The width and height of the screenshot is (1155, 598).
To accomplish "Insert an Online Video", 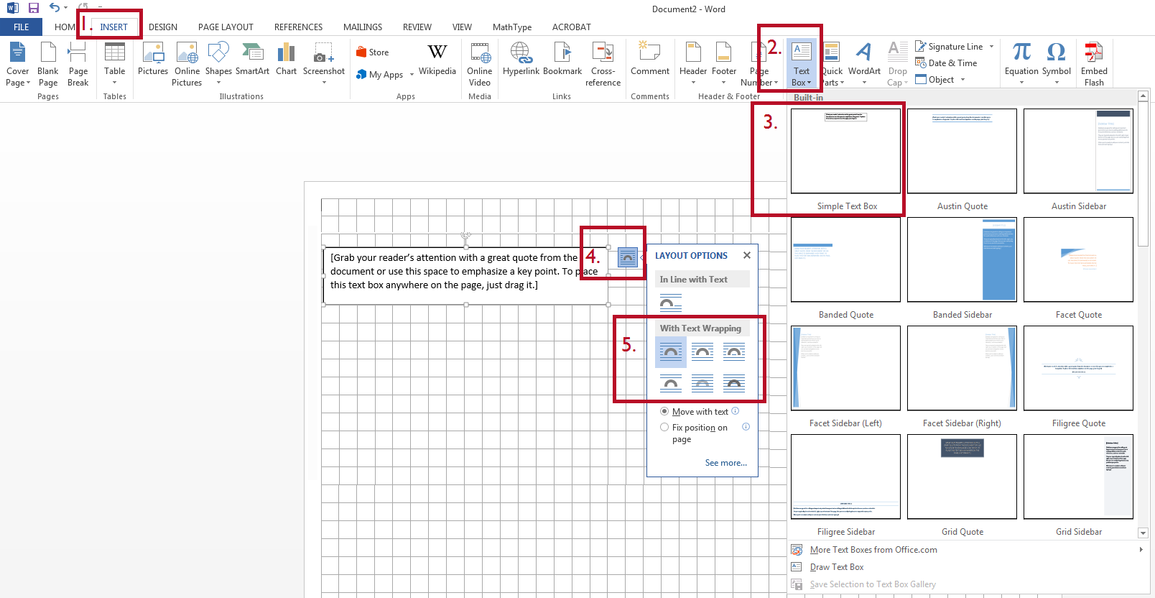I will pos(480,64).
